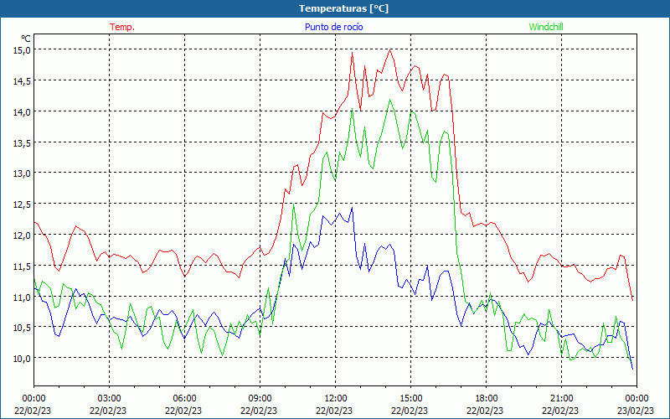670x419 pixels.
Task: Select the green 'Windchill' legend label
Action: pos(546,27)
